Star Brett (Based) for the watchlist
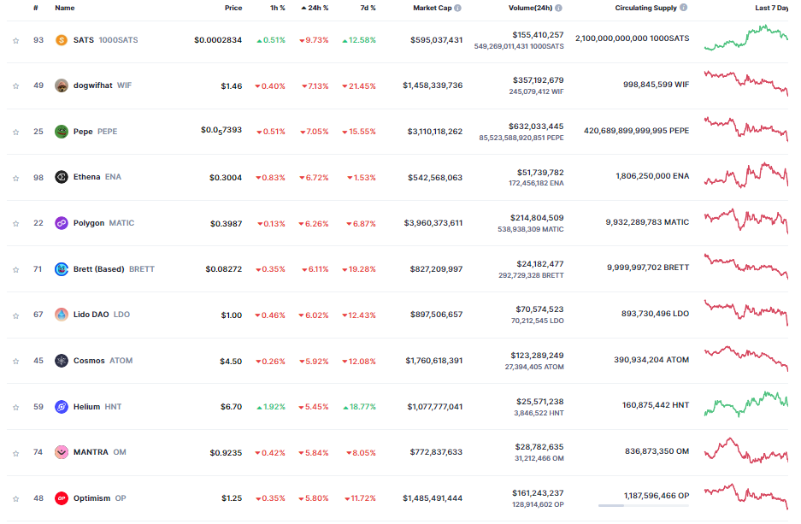The height and width of the screenshot is (524, 801). tap(16, 269)
